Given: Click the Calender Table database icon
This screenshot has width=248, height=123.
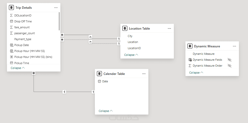Looking at the screenshot, I should (99, 74).
